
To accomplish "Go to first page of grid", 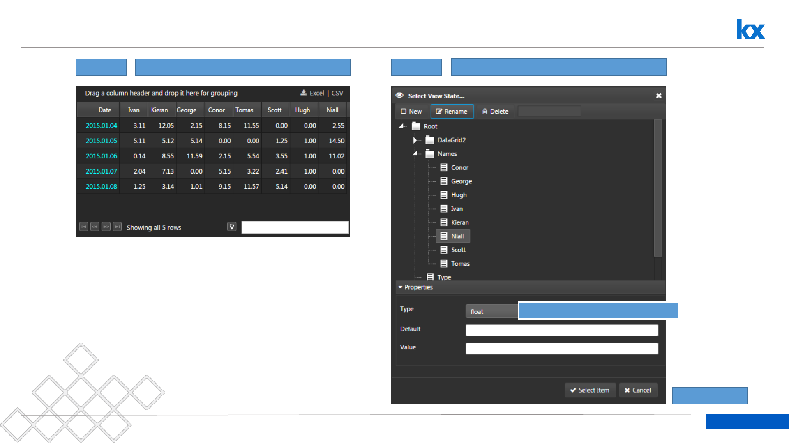I will pos(83,226).
